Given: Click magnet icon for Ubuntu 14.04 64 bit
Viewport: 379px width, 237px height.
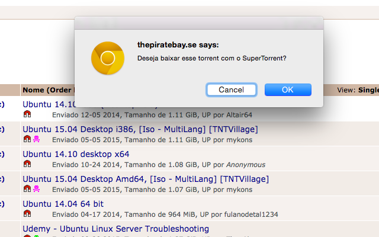Looking at the screenshot, I should click(27, 213).
